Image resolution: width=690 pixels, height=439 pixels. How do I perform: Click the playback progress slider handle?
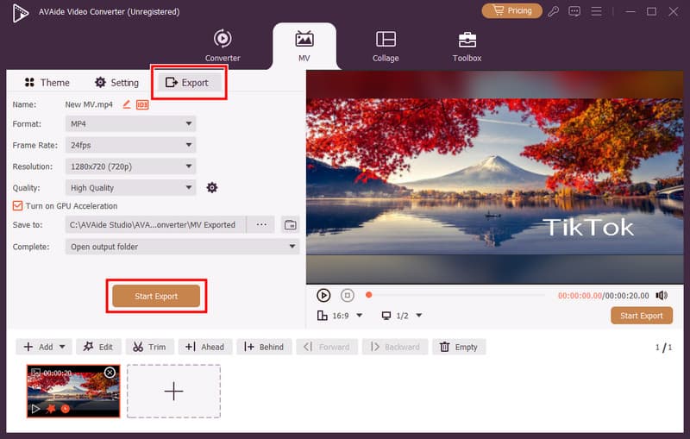coord(369,295)
